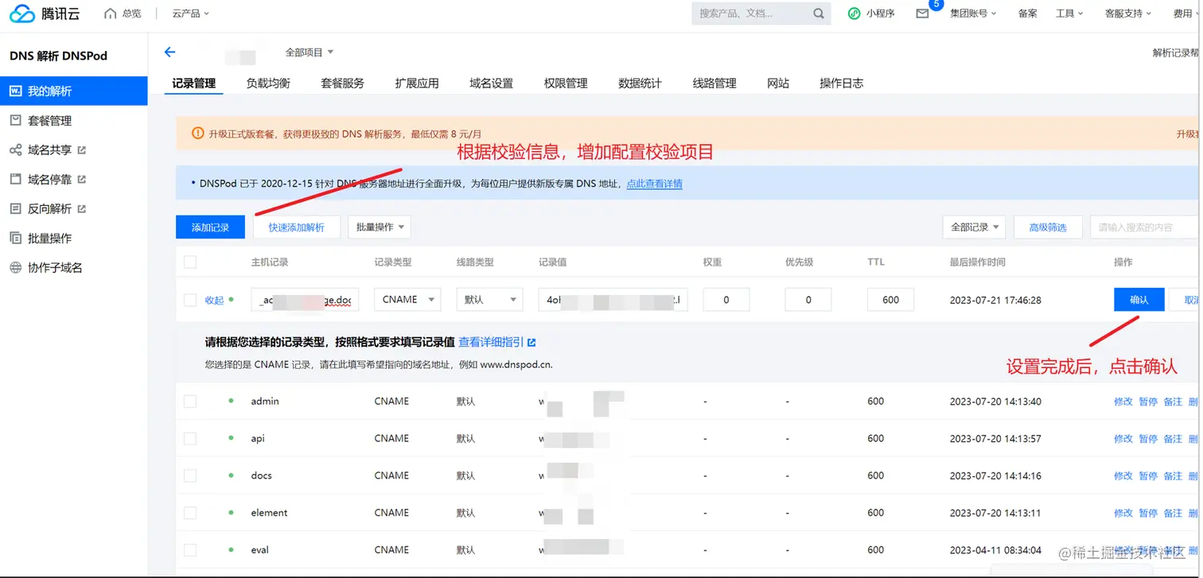
Task: Open the message center envelope icon
Action: coord(921,12)
